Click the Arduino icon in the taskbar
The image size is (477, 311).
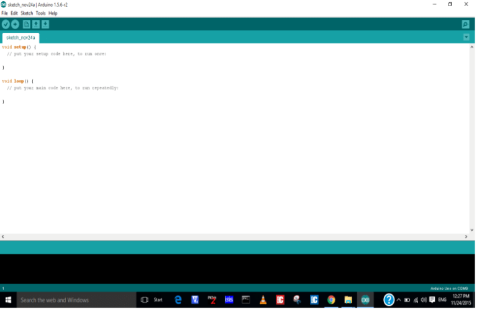(365, 300)
